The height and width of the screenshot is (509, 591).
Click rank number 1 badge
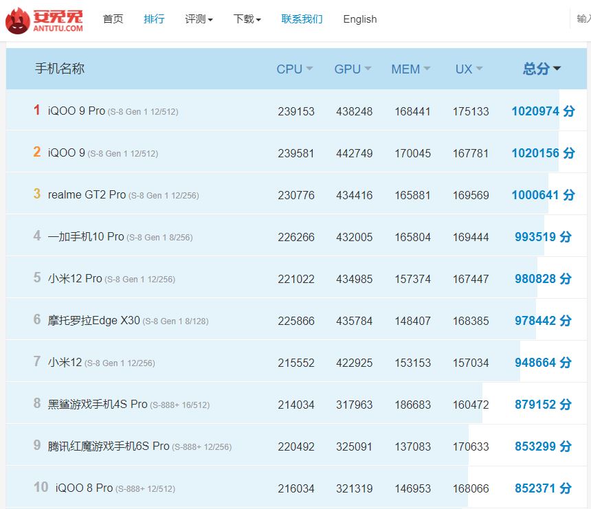[x=36, y=110]
